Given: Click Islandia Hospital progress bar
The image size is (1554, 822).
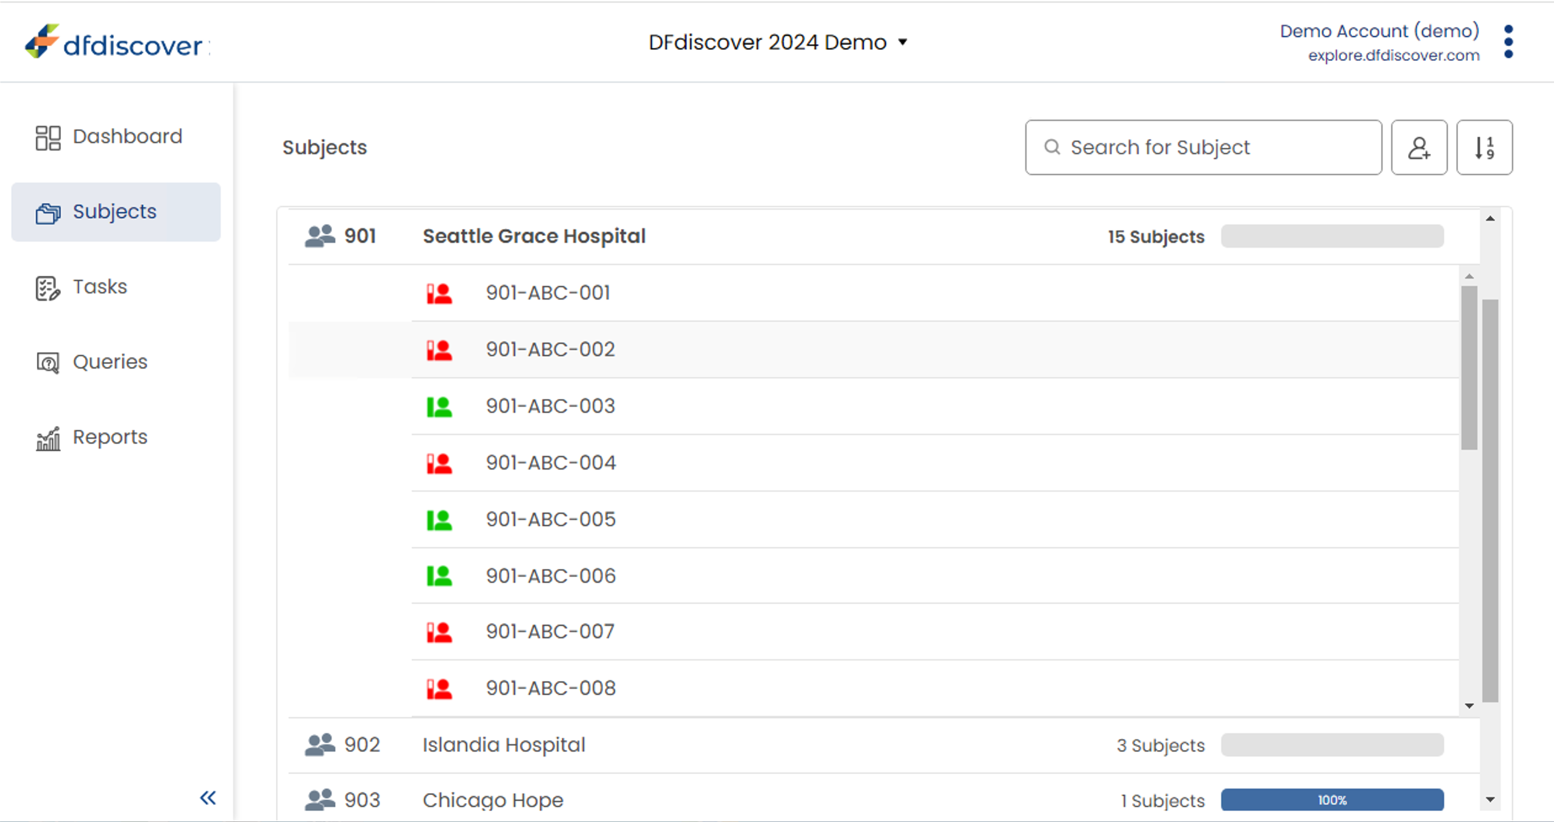Looking at the screenshot, I should [1332, 745].
